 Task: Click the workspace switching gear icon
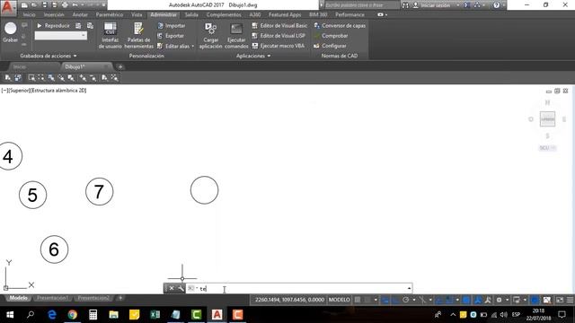click(x=499, y=300)
